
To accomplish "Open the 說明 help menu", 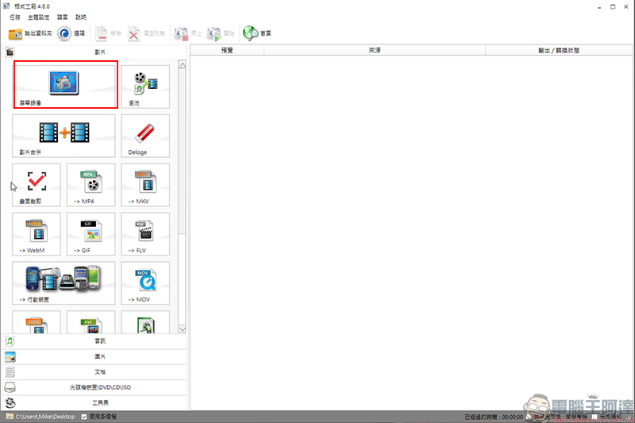I will tap(81, 17).
